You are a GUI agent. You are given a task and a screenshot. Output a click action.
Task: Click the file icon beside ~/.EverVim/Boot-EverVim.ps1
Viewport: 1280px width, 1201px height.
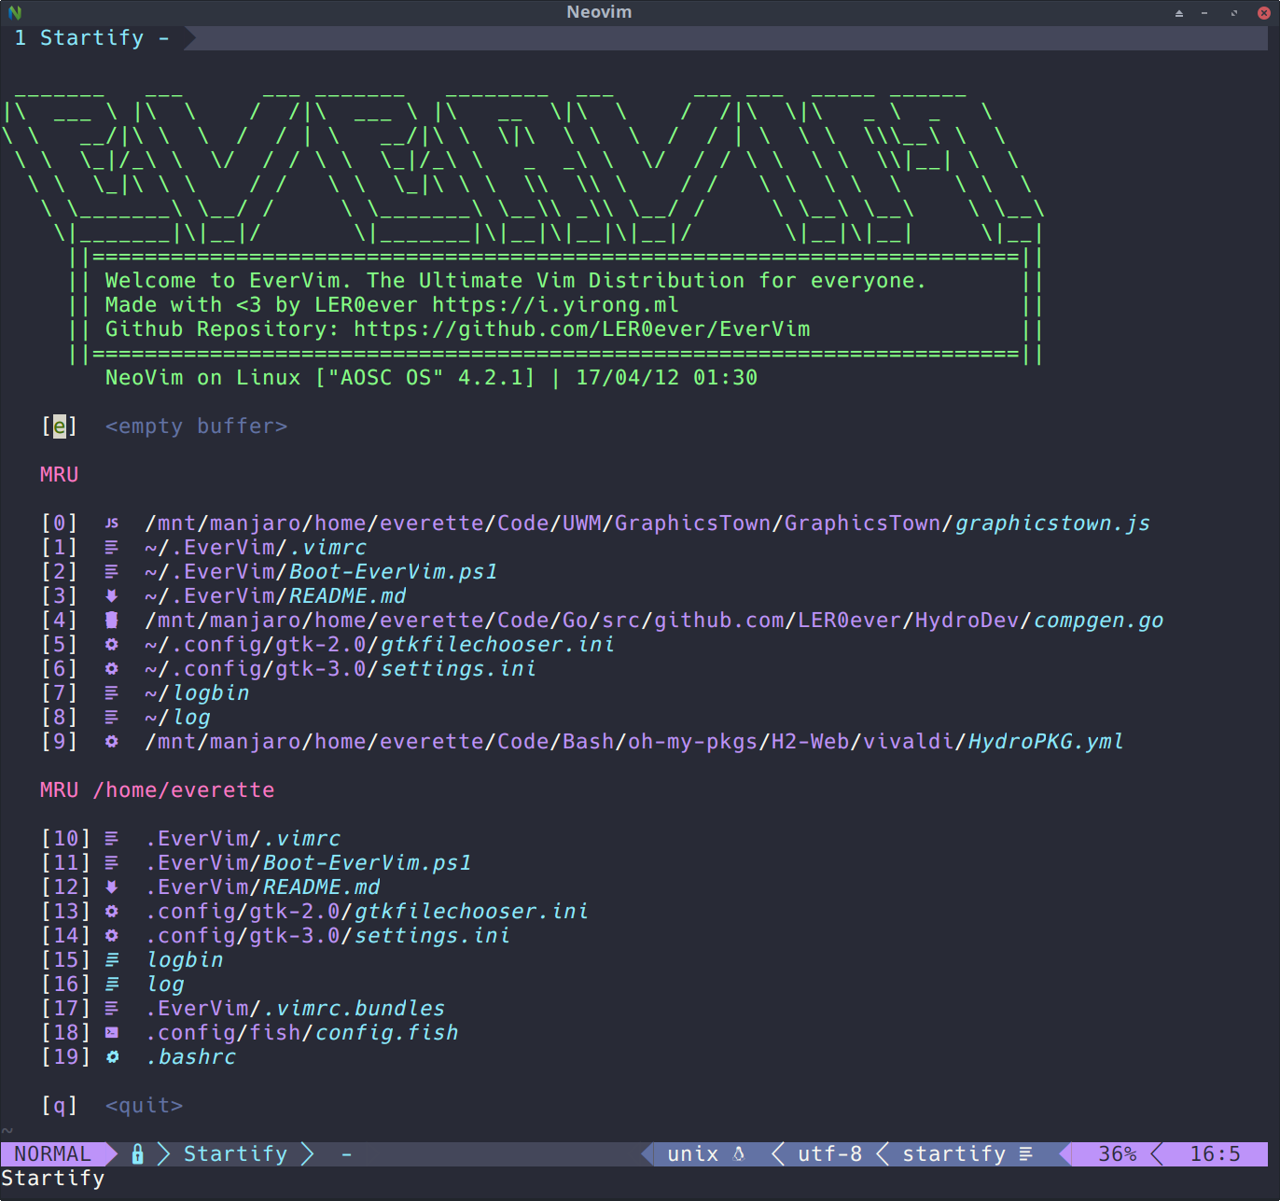[x=112, y=572]
